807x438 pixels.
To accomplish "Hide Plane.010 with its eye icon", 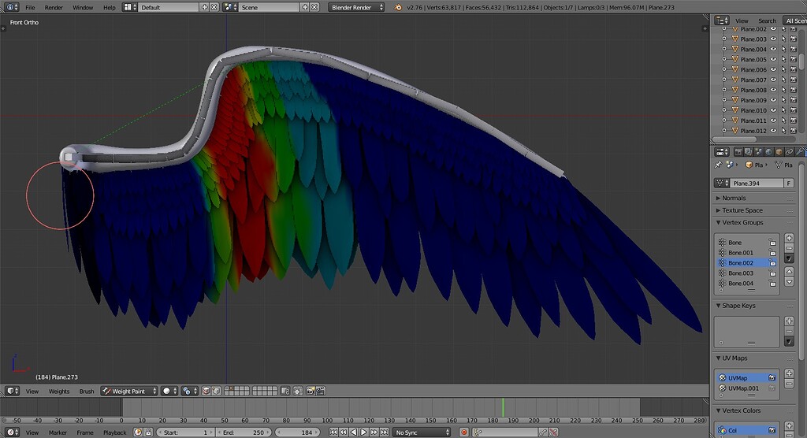I will pyautogui.click(x=773, y=110).
